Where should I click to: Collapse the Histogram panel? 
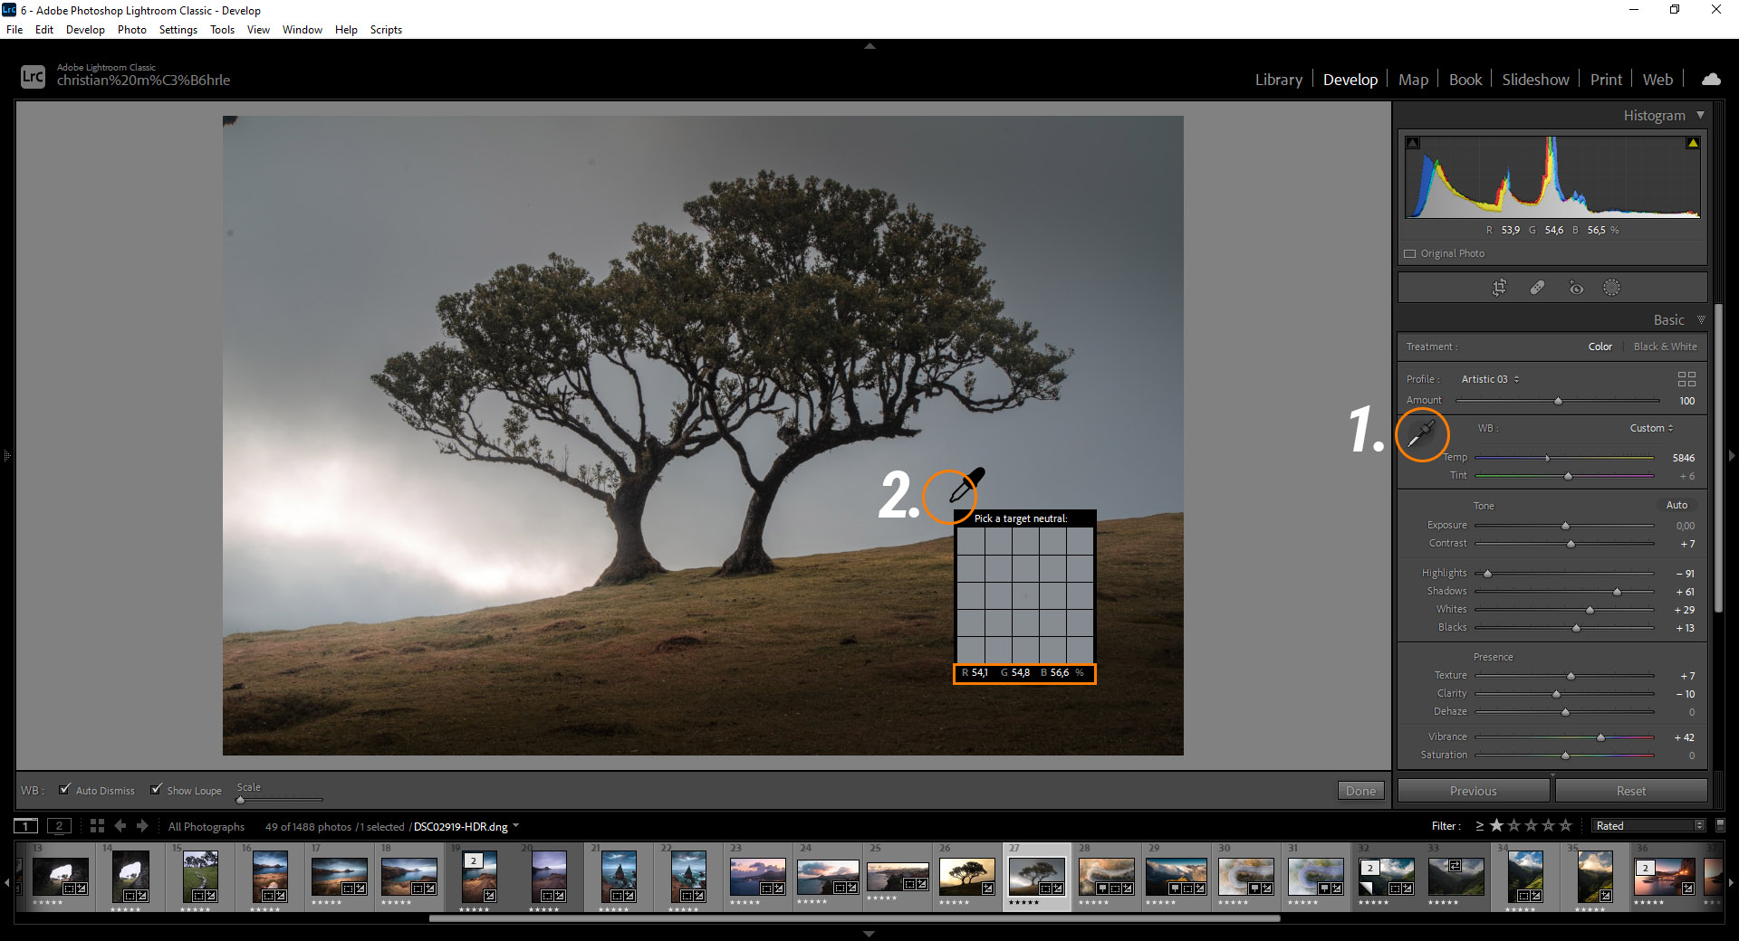[1701, 115]
